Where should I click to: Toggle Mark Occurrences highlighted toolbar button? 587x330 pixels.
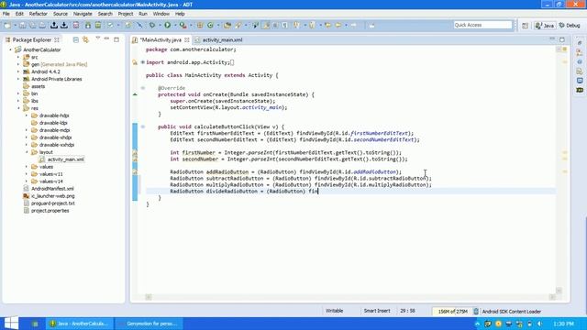tap(266, 25)
